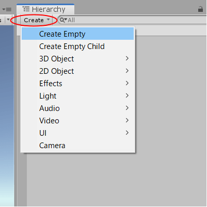207x207 pixels.
Task: Open the panel options menu icon
Action: pos(7,9)
